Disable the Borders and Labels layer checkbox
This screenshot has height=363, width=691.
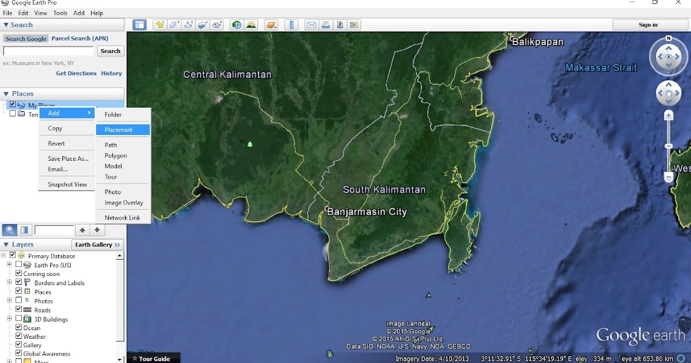click(18, 282)
